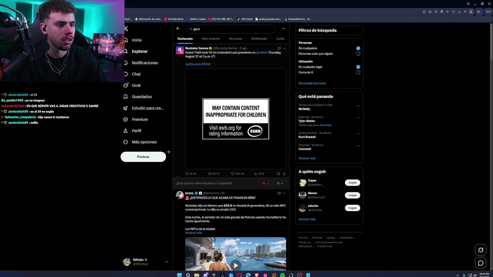Switch to the 'Más reciente' tab

pyautogui.click(x=211, y=39)
